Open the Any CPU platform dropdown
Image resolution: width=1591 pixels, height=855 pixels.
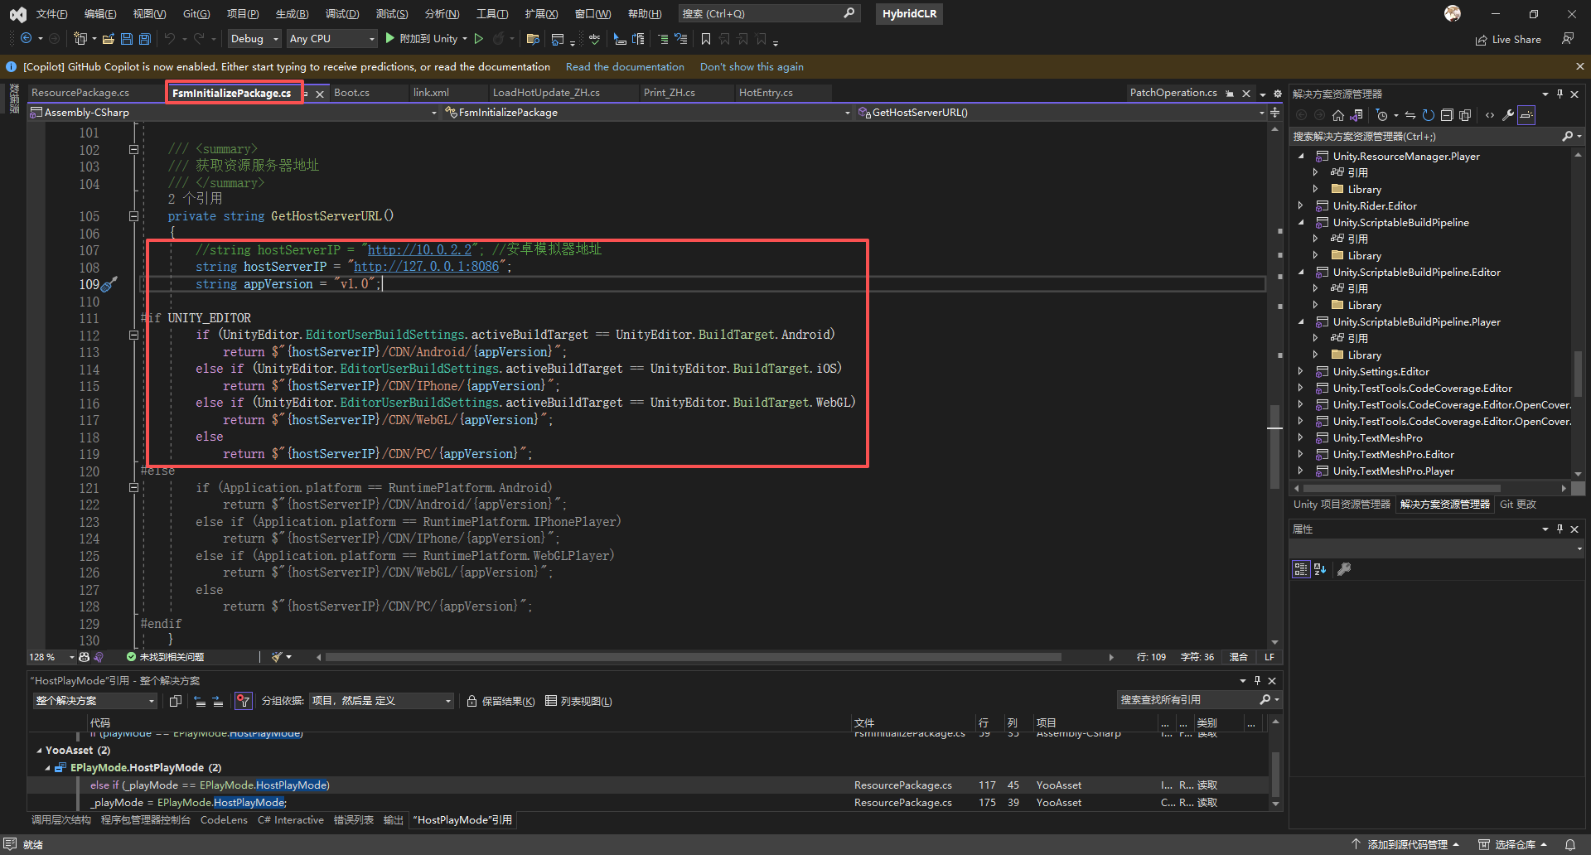[x=331, y=39]
